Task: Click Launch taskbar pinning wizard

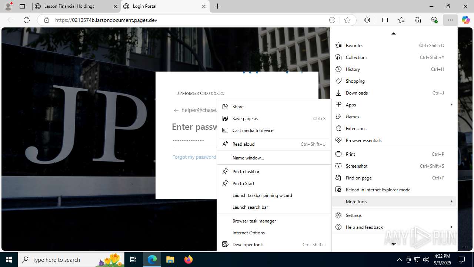Action: click(x=274, y=195)
